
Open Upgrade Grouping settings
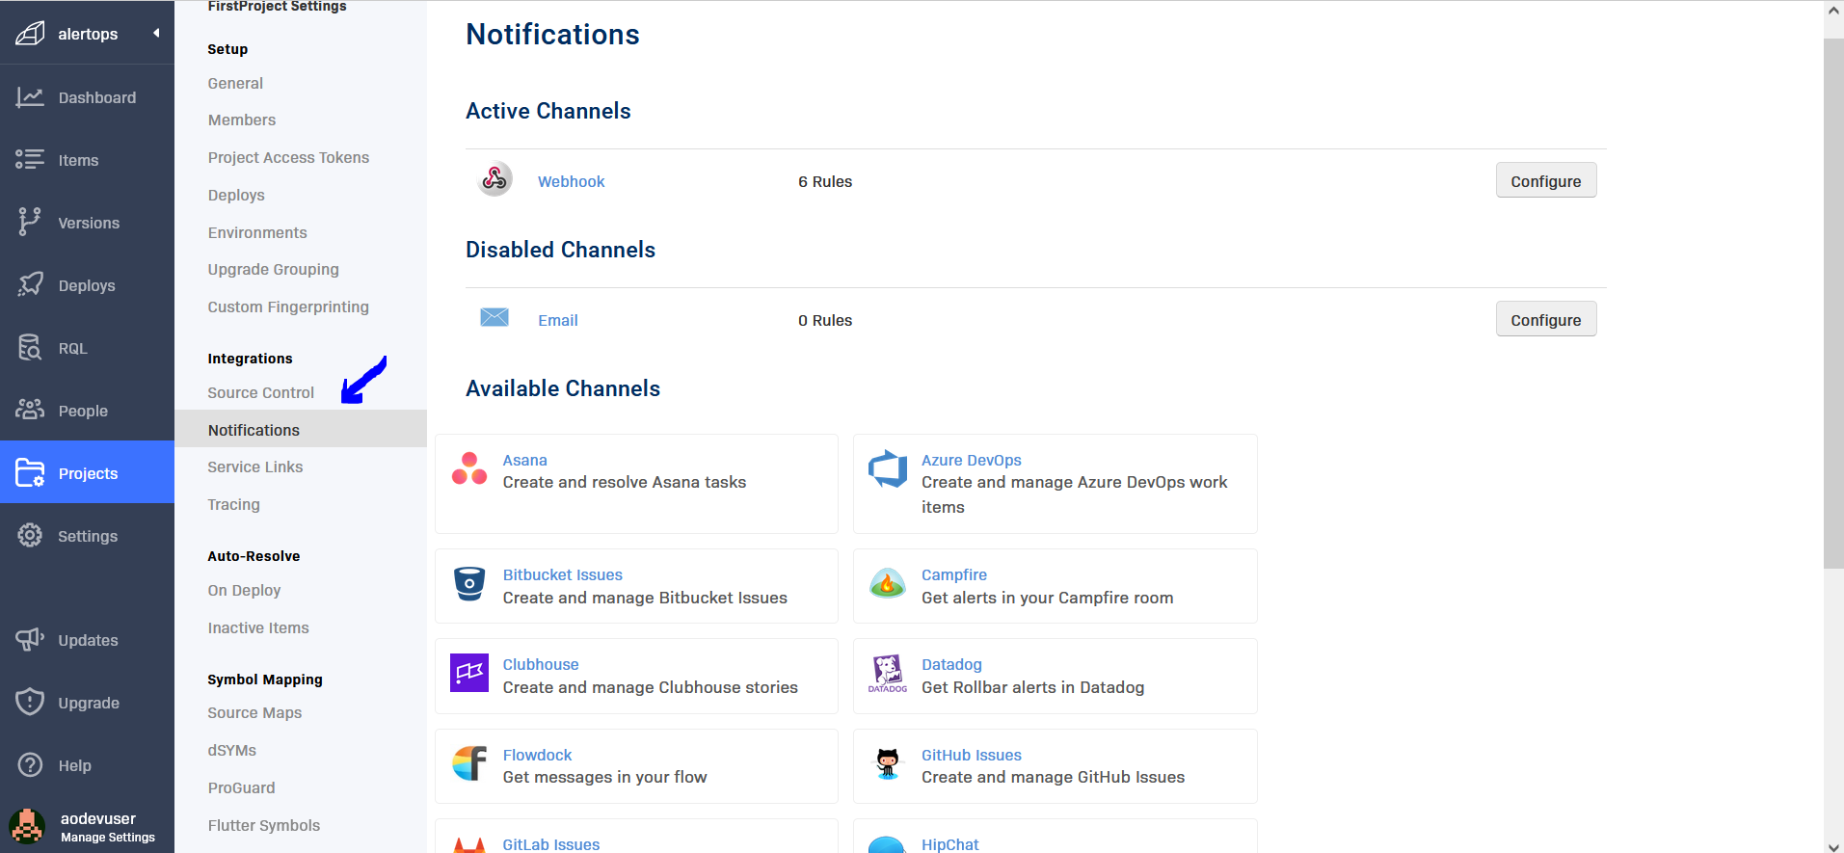[x=273, y=269]
